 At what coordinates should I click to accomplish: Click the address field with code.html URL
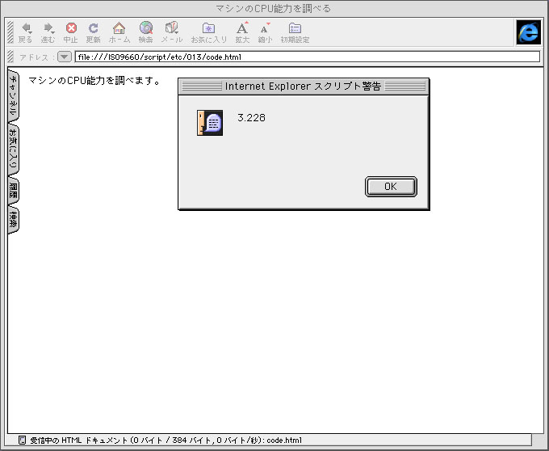pos(307,57)
